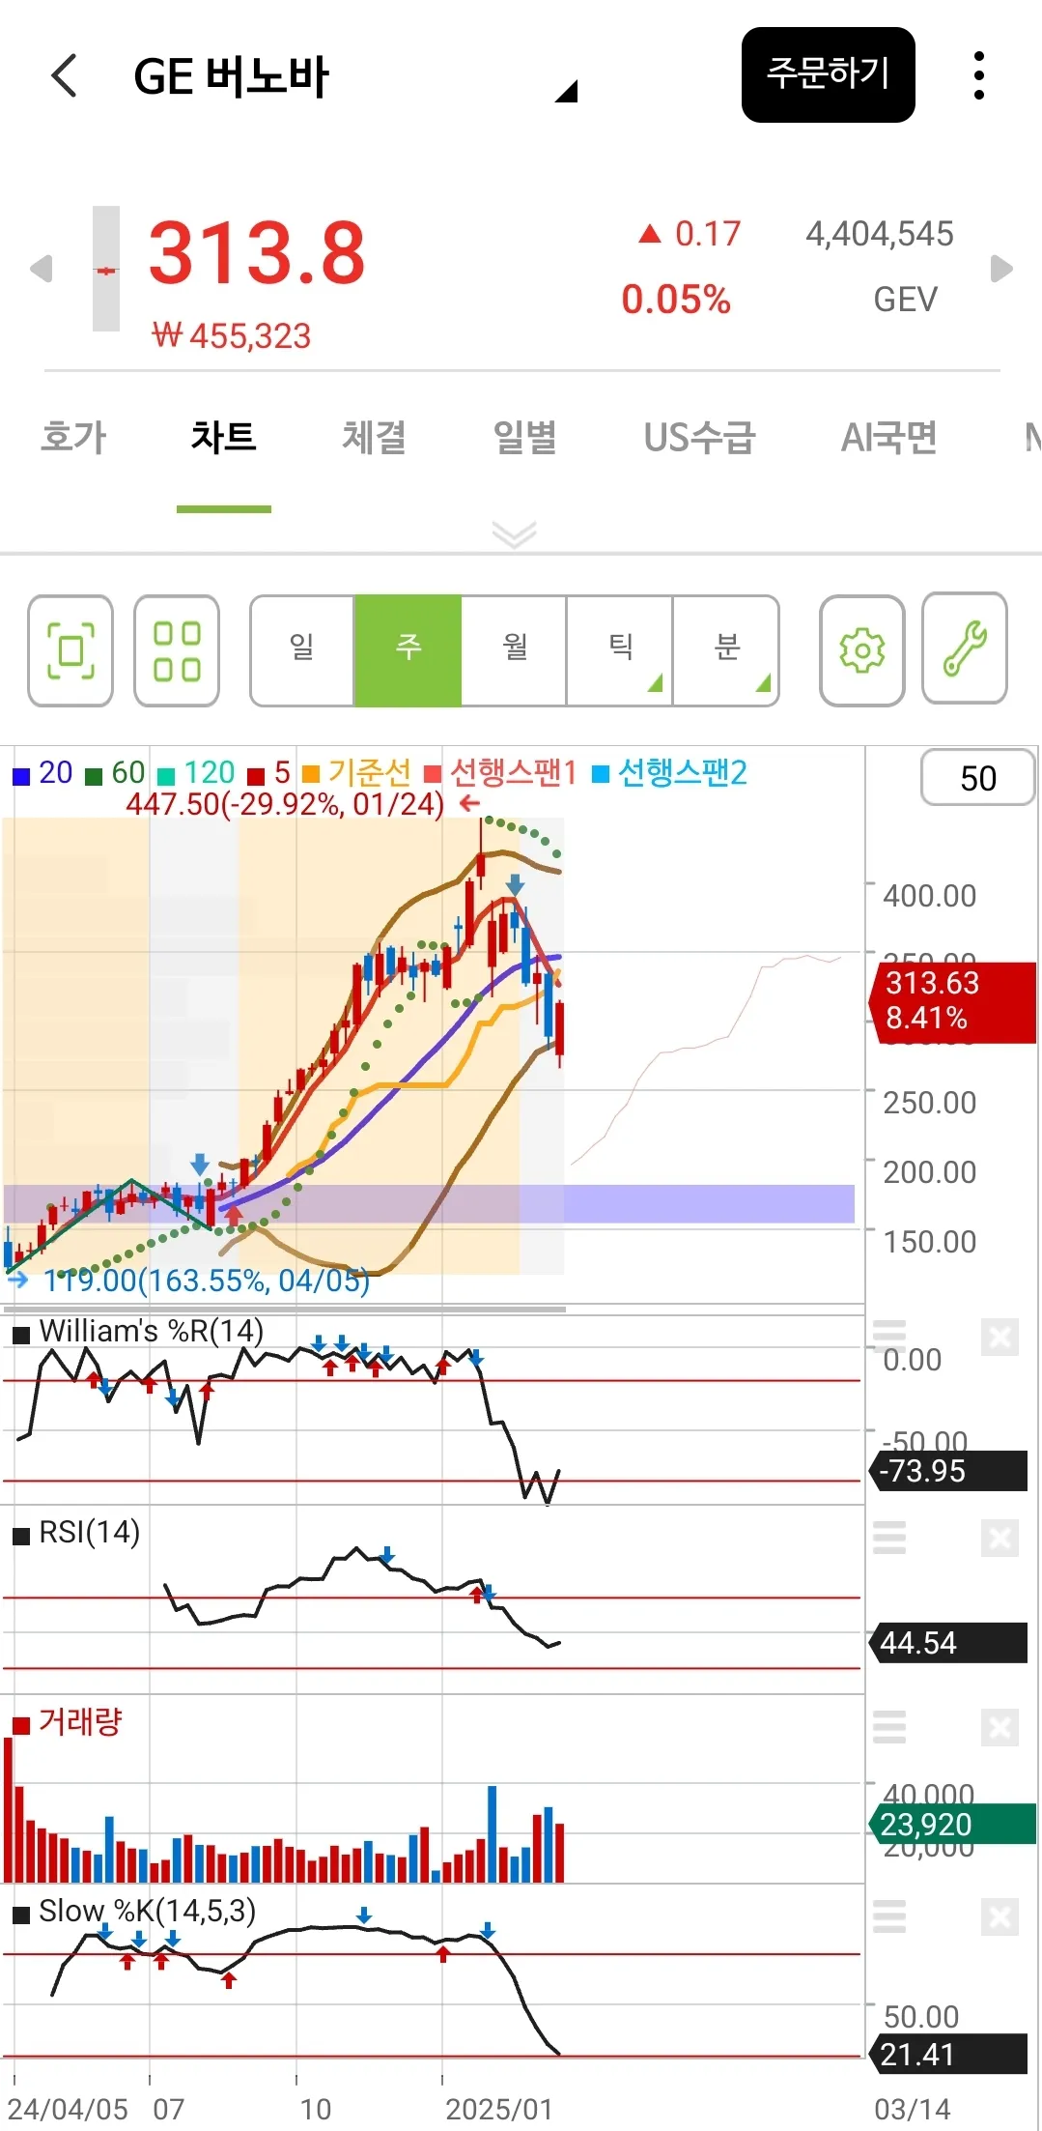Tap the green volume value tag 23,920
Viewport: 1042px width, 2131px height.
(x=953, y=1825)
